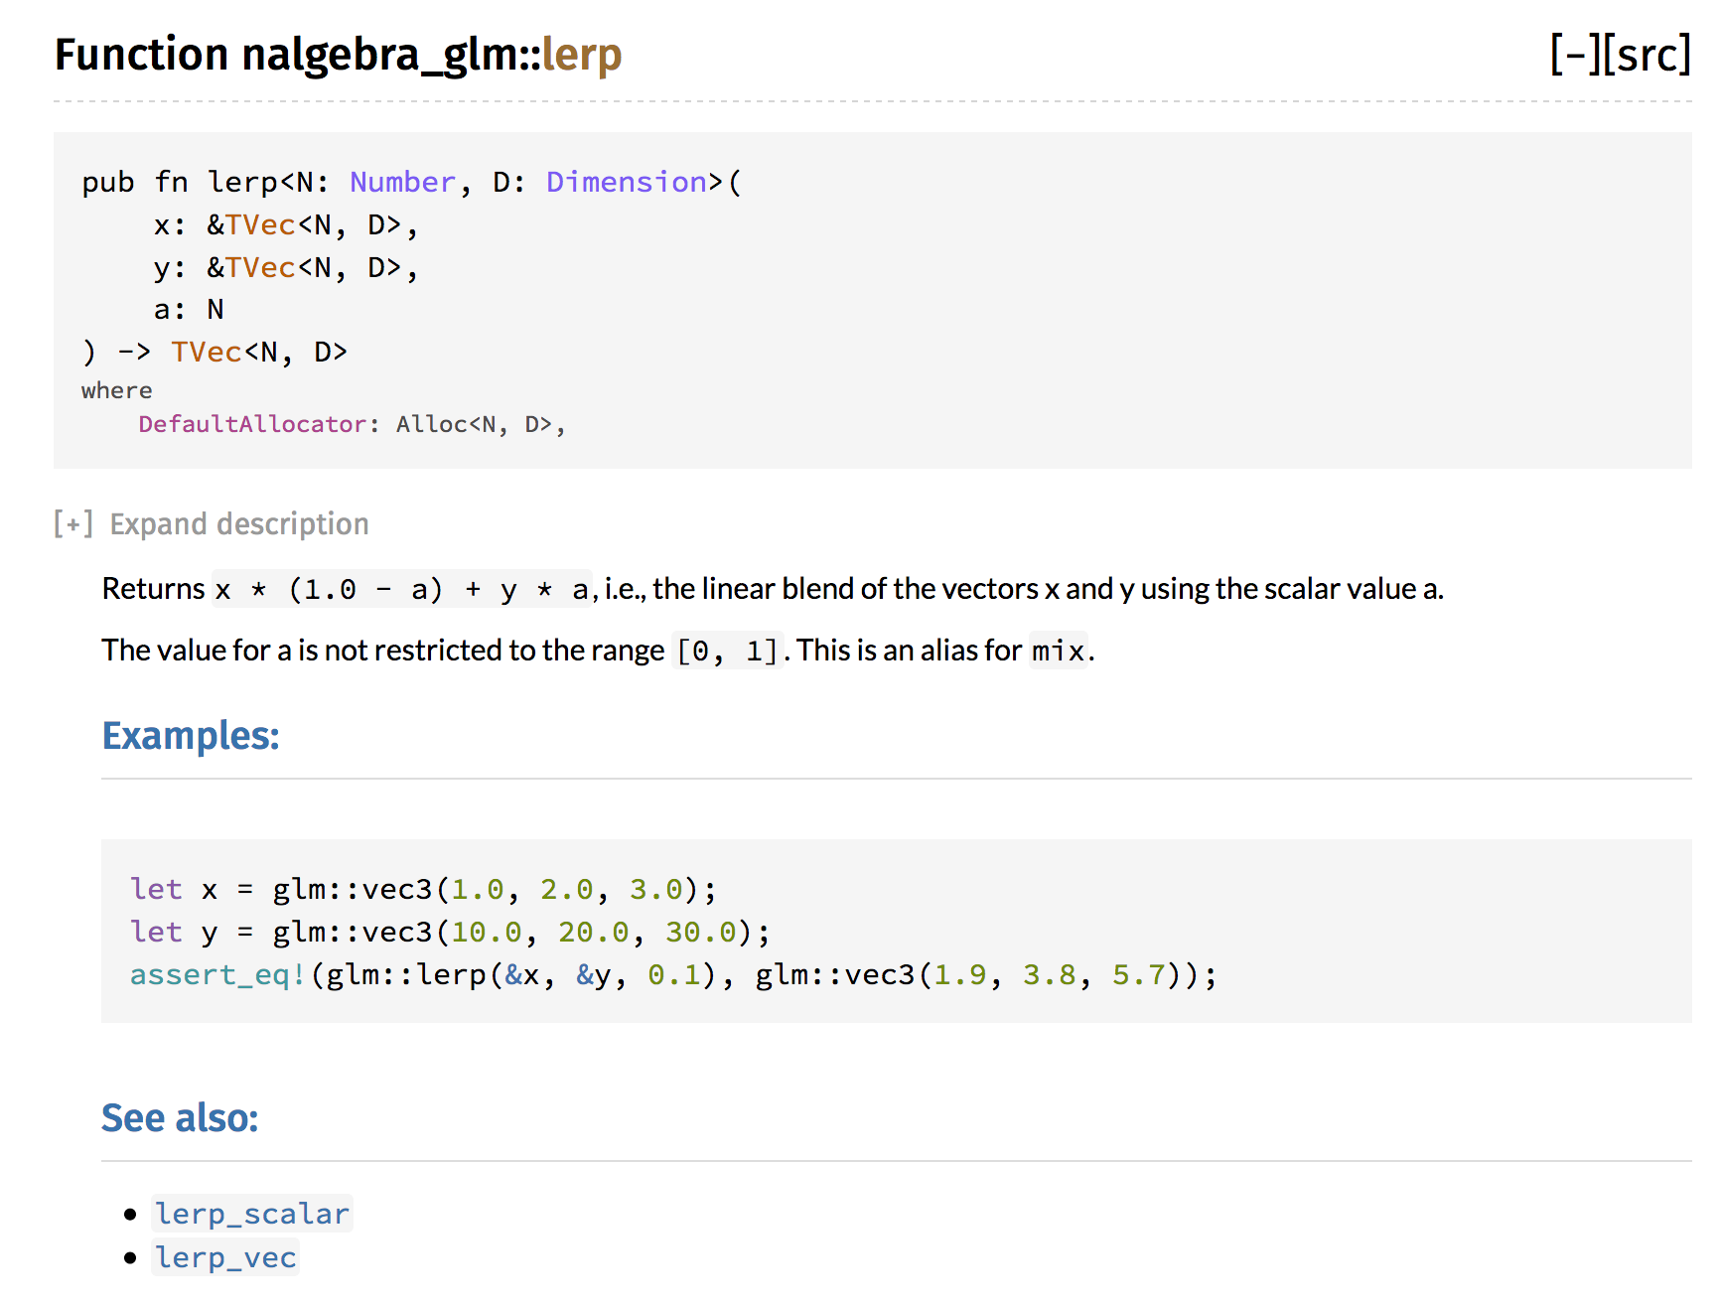This screenshot has height=1307, width=1720.
Task: Open the lerp_scalar function link
Action: tap(252, 1214)
